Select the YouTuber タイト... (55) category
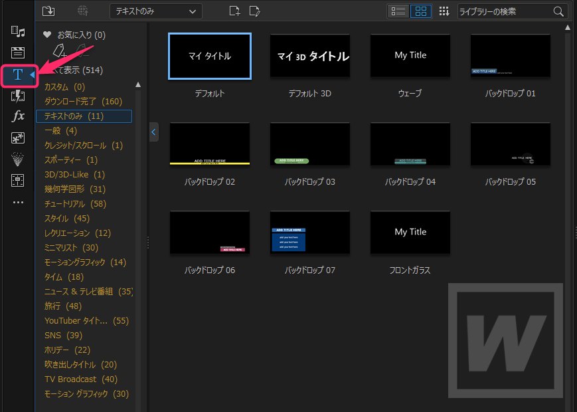Viewport: 577px width, 412px height. (86, 321)
